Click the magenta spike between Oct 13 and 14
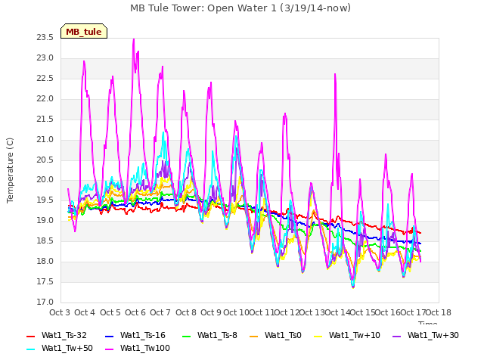The image size is (484, 363). click(x=335, y=75)
